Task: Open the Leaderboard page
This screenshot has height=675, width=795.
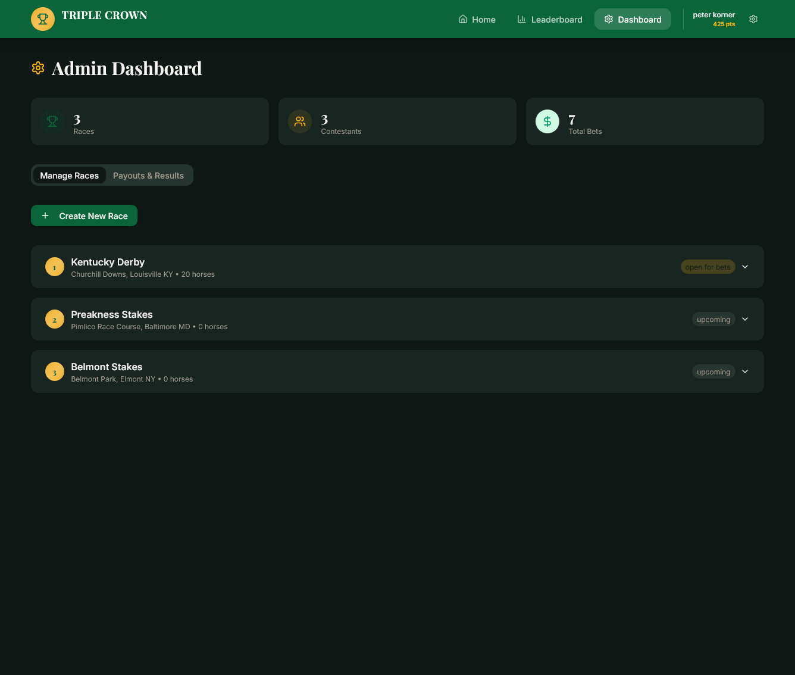Action: click(x=549, y=20)
